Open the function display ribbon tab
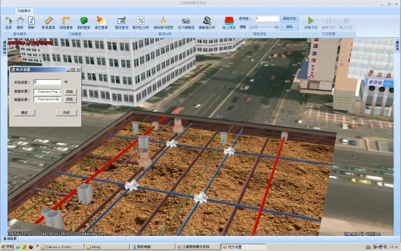401x251 pixels. click(x=24, y=11)
